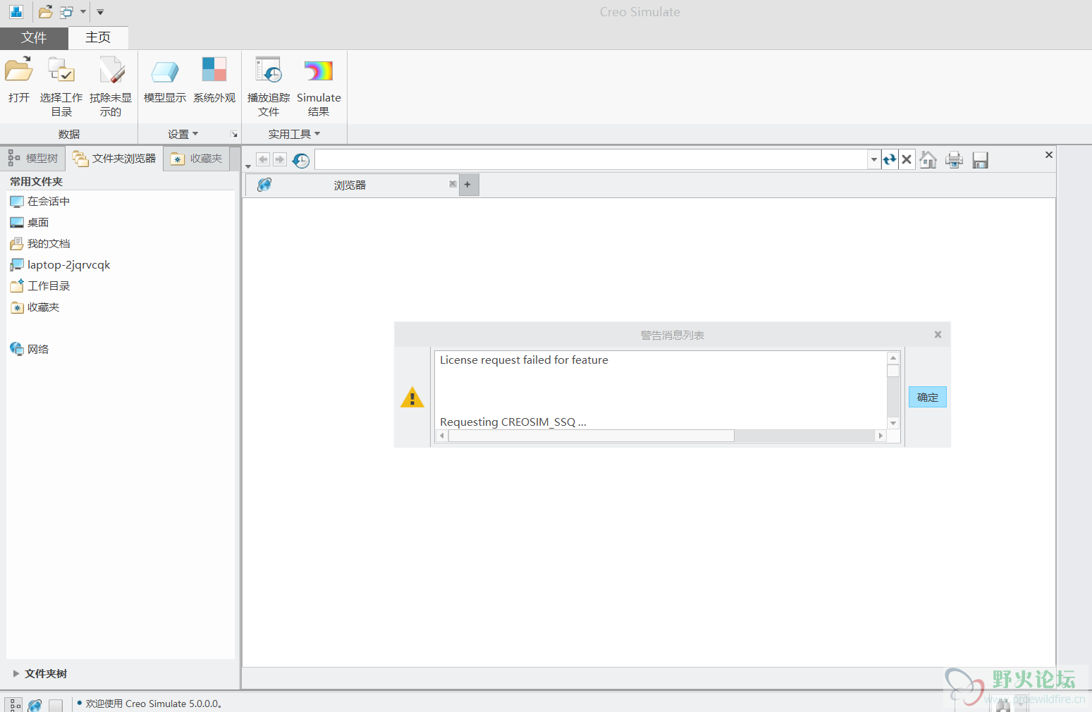Refresh the browser page

tap(890, 159)
